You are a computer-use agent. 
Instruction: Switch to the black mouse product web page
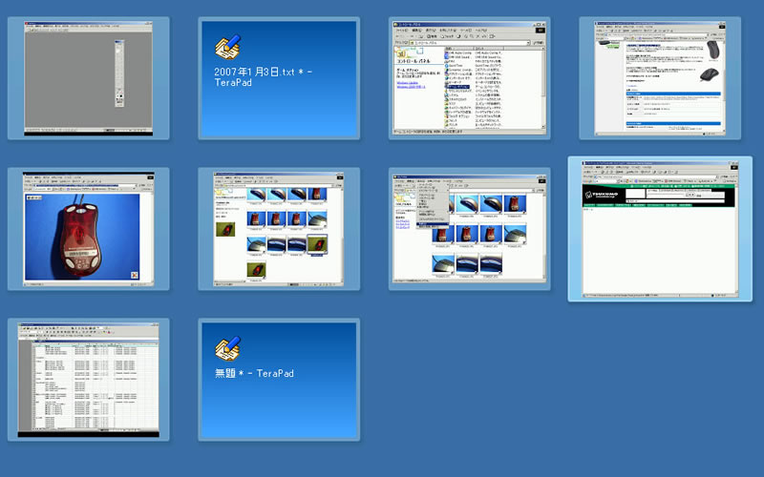pos(660,78)
